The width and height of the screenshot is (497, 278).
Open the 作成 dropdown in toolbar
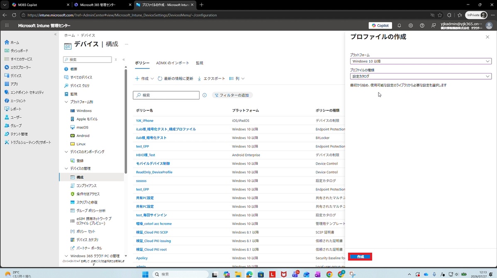[144, 78]
